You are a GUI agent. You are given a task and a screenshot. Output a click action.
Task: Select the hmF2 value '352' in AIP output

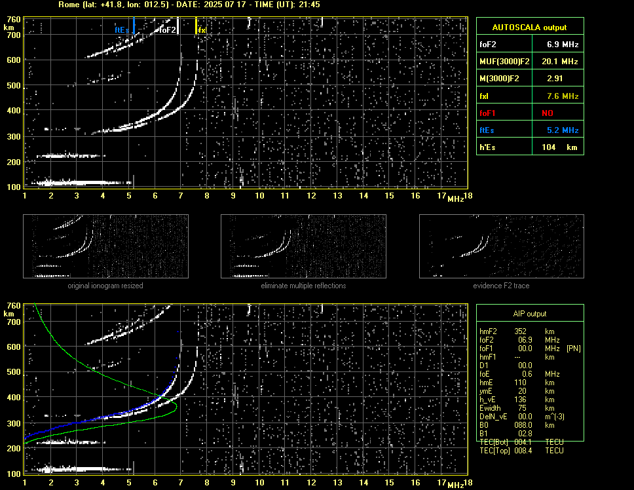(521, 331)
